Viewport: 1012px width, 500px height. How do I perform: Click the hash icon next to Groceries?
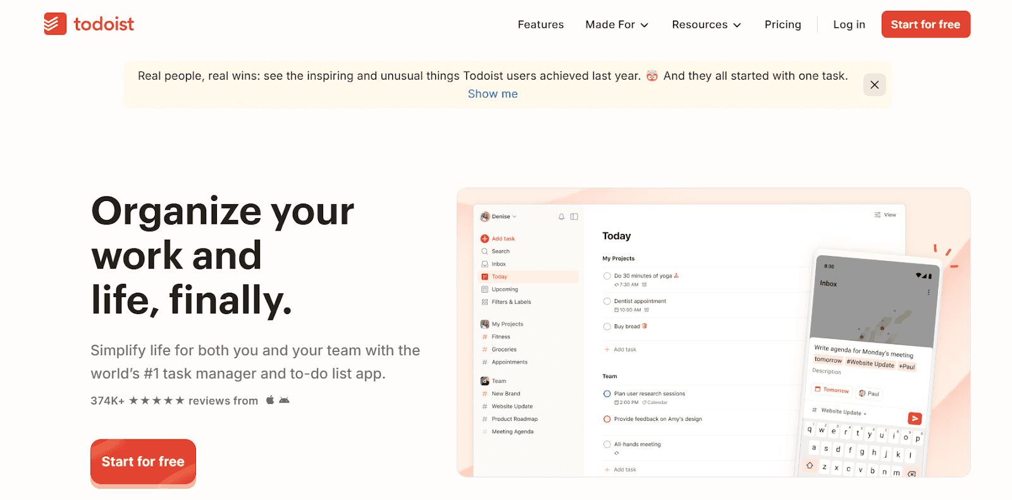[x=484, y=350]
